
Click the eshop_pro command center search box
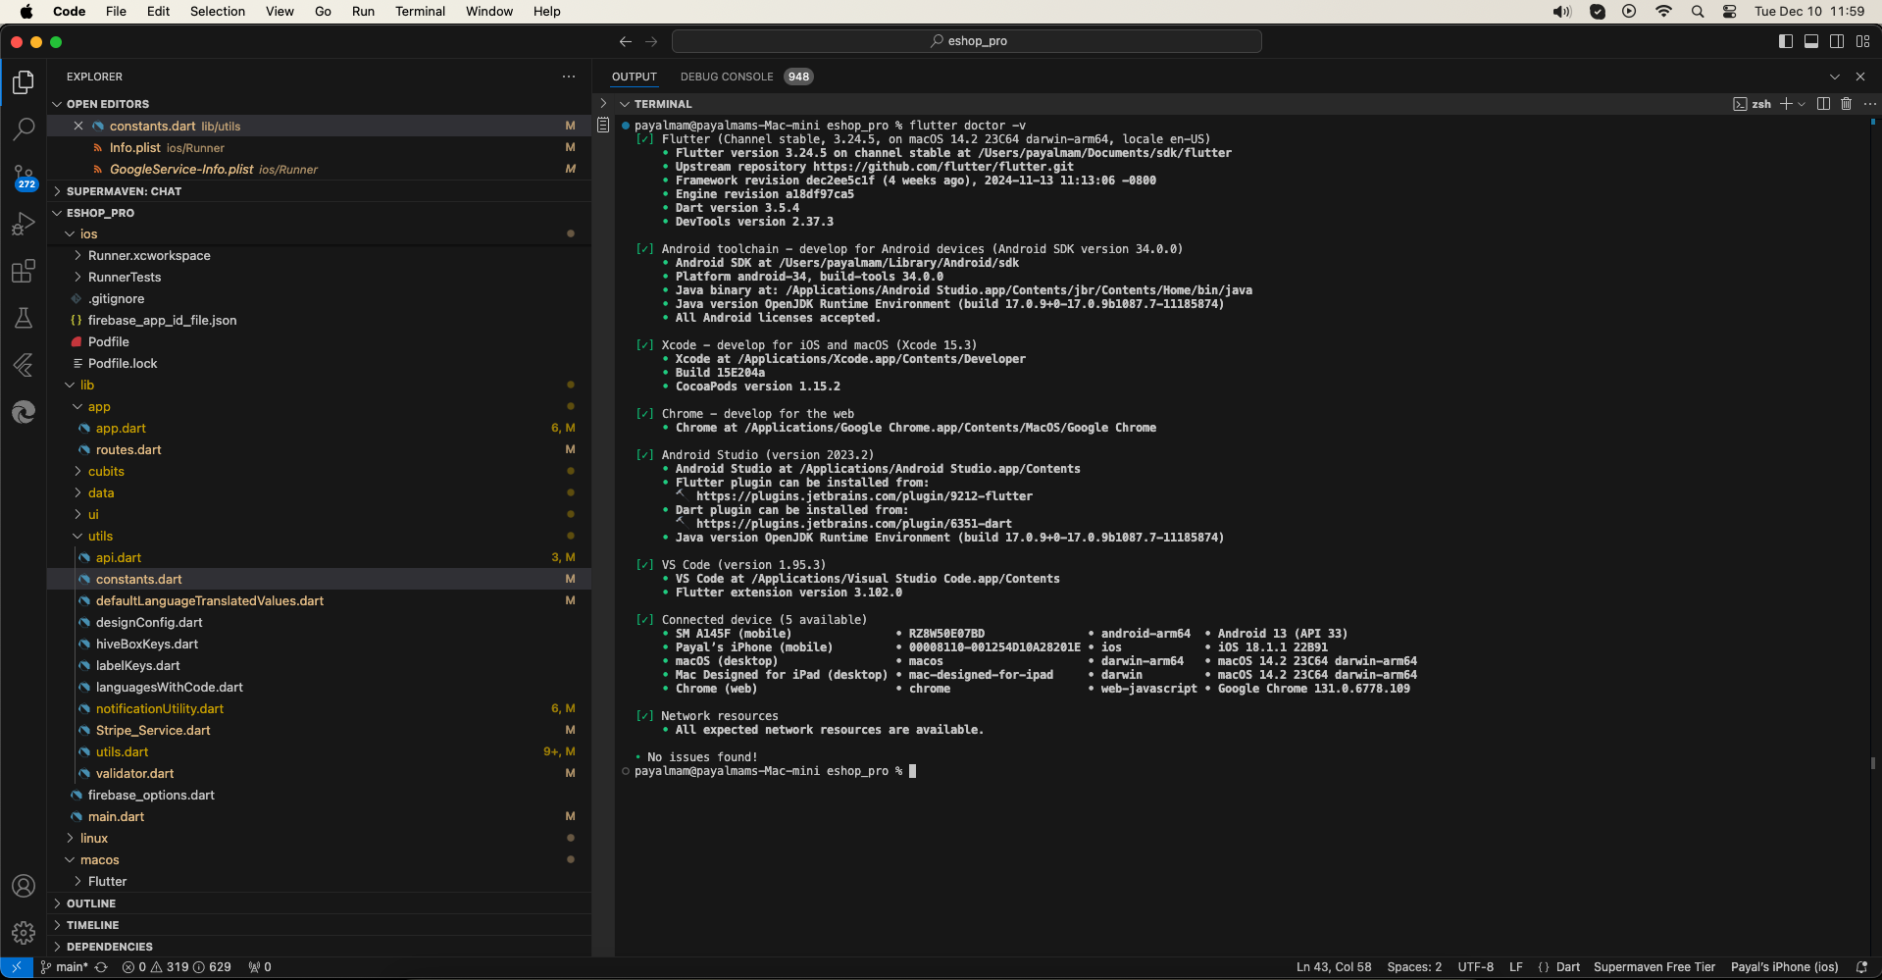click(967, 41)
